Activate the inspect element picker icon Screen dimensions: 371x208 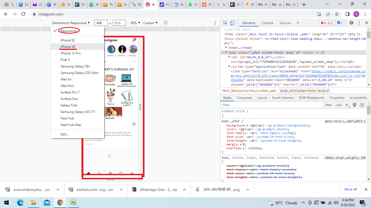click(225, 23)
